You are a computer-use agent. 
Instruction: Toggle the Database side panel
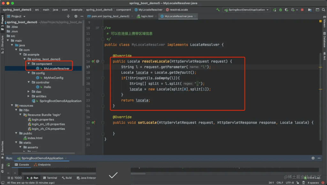[324, 41]
